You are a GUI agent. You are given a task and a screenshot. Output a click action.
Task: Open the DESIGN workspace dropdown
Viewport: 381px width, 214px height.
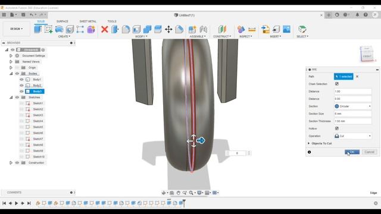pos(17,29)
